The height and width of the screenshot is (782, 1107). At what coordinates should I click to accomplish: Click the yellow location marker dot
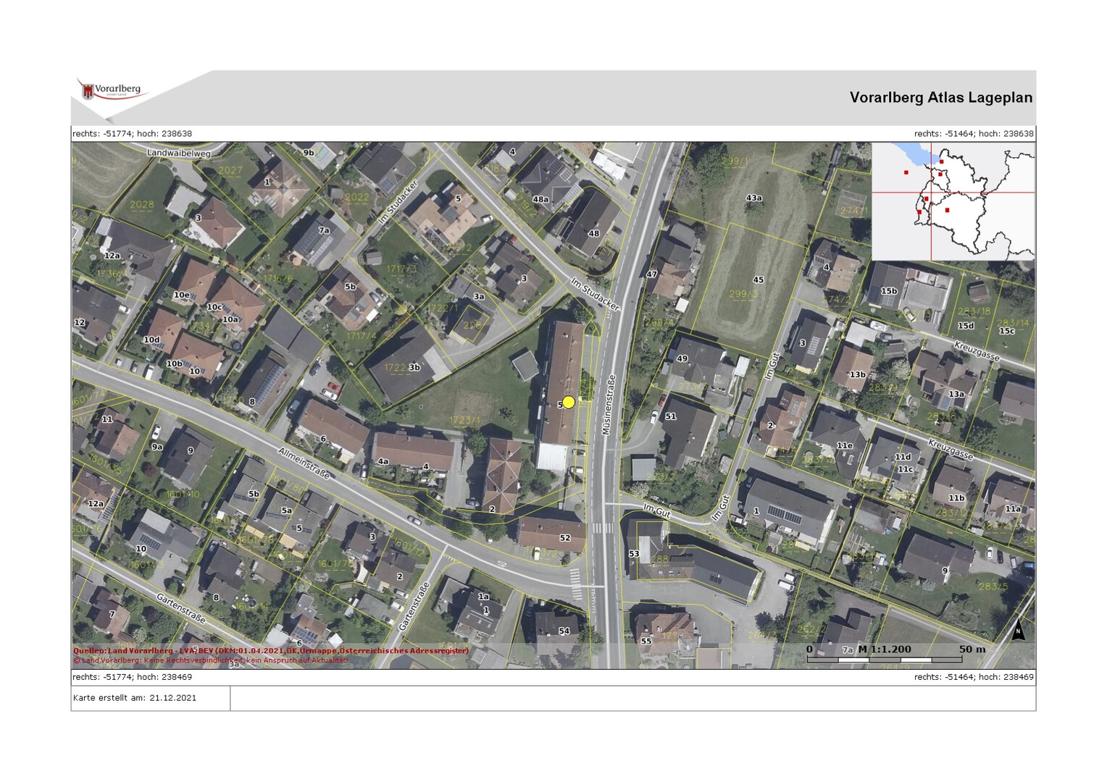(569, 402)
